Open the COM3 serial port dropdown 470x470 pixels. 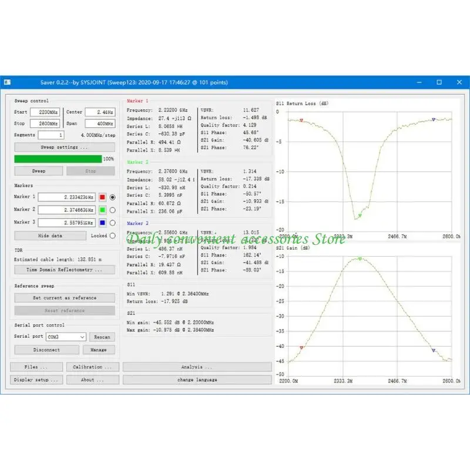coord(66,337)
